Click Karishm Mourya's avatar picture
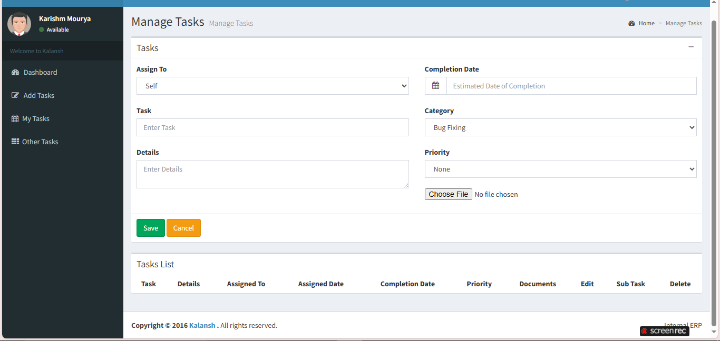The image size is (720, 341). click(19, 24)
